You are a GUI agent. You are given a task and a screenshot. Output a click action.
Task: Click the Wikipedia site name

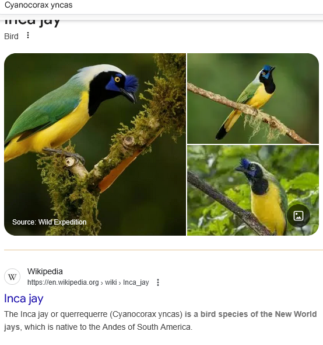45,271
